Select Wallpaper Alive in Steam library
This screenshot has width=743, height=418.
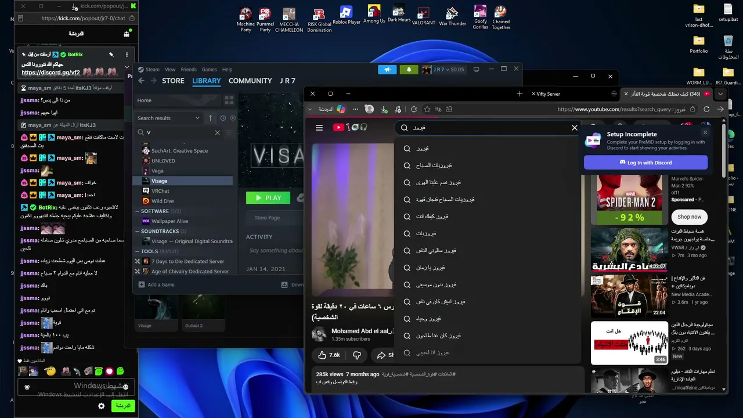[x=169, y=221]
